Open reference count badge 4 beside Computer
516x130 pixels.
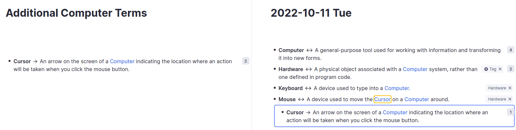tap(510, 50)
